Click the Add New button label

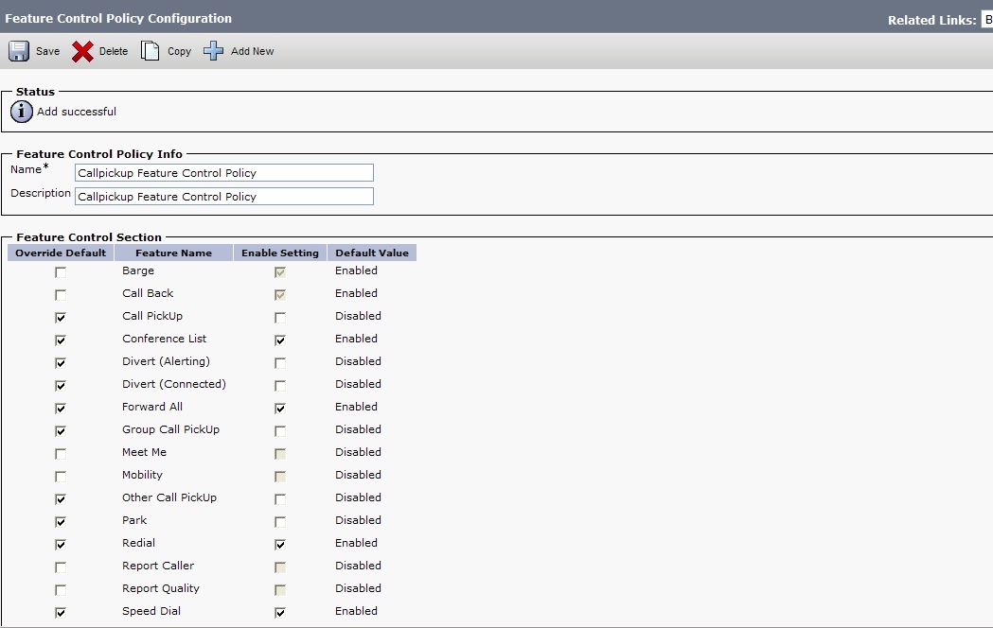252,52
